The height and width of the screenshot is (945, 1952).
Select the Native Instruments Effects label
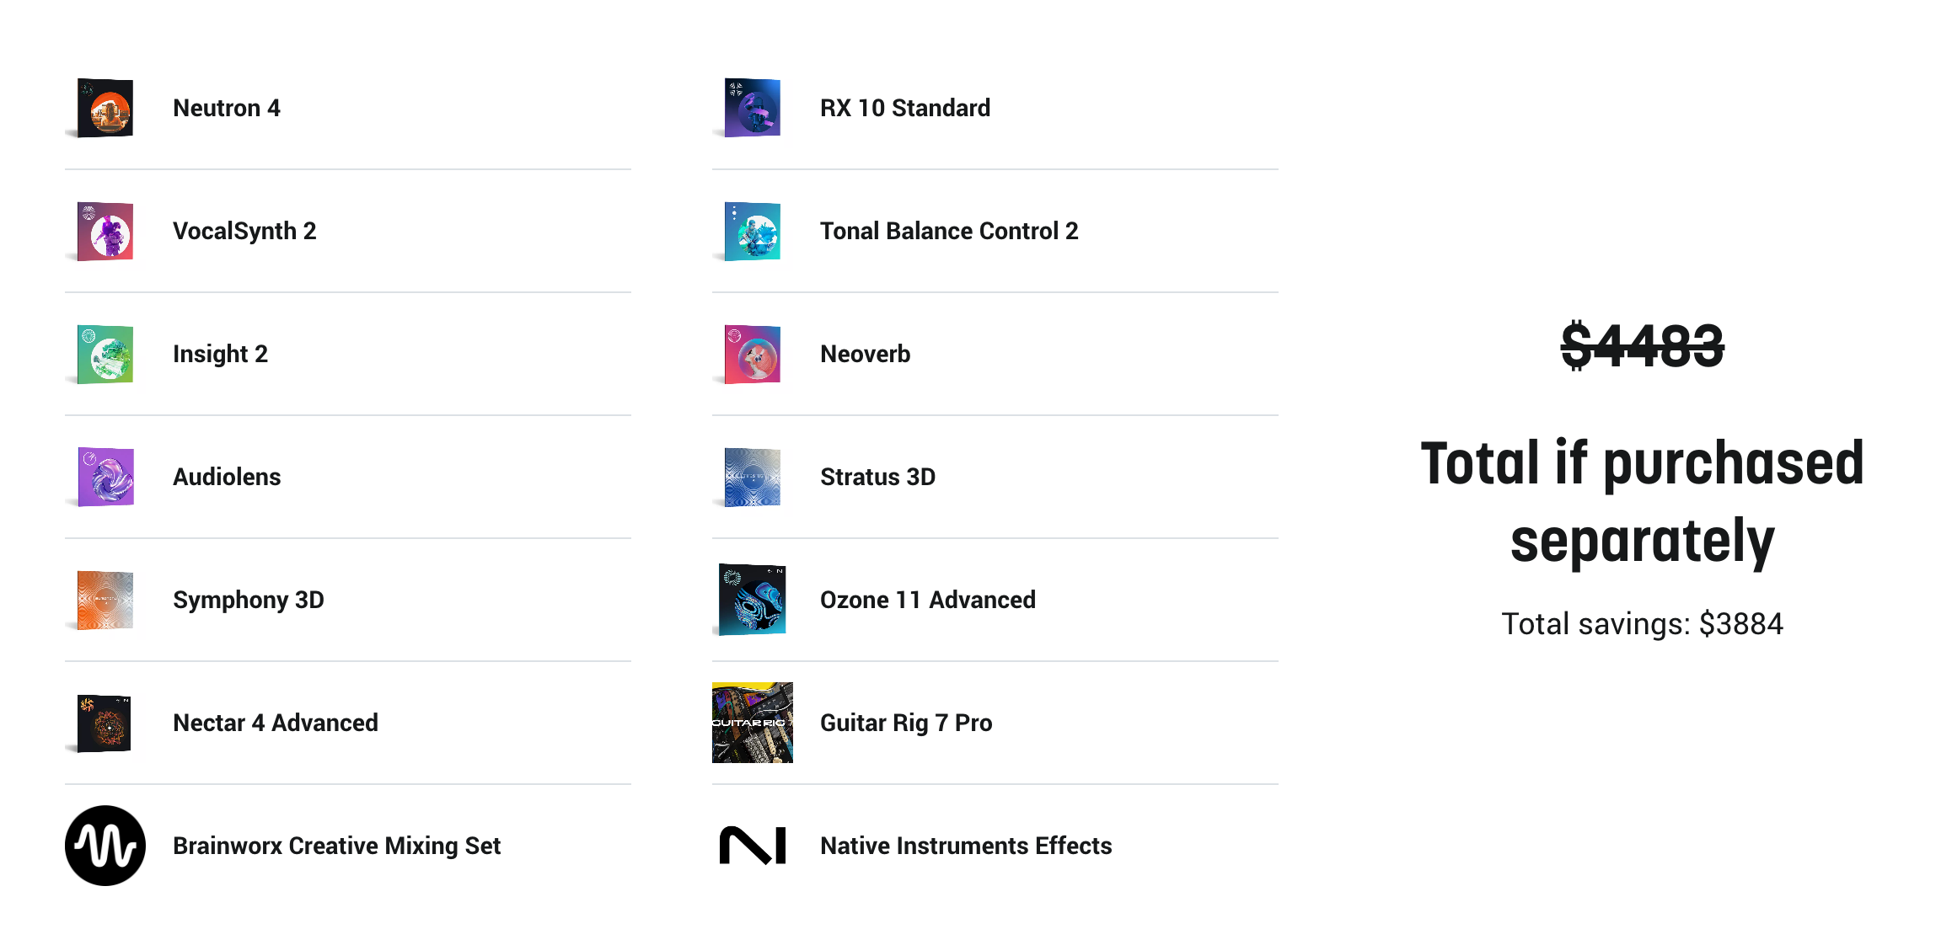966,846
